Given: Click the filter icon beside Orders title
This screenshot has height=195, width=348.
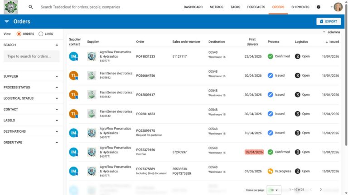Looking at the screenshot, I should 7,22.
